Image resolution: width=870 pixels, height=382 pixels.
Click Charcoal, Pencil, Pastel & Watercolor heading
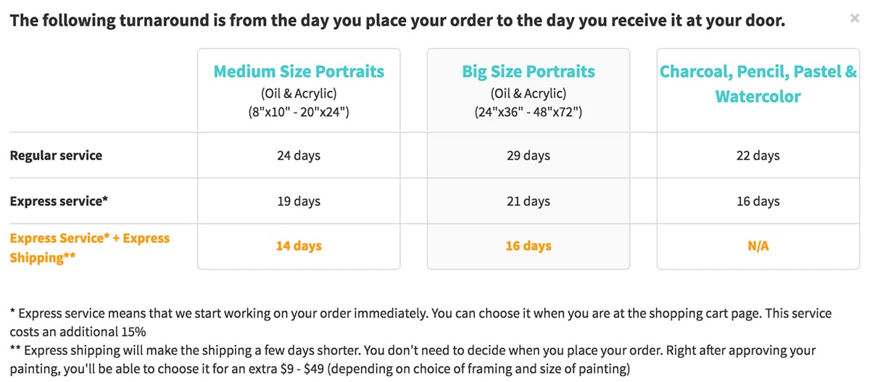click(x=758, y=84)
